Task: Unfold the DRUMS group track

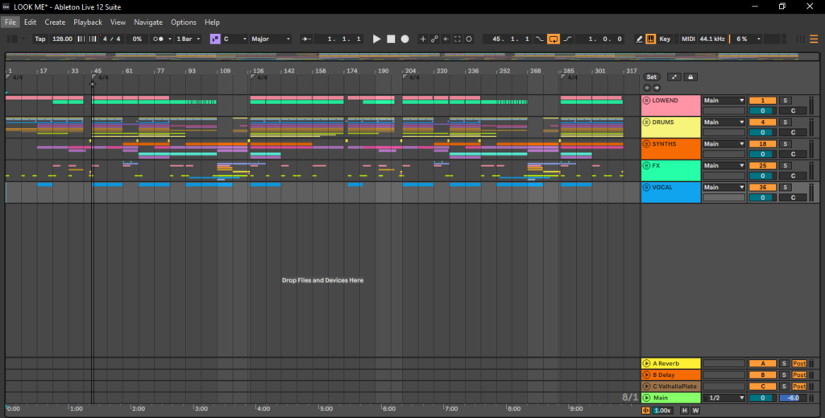Action: pos(646,122)
